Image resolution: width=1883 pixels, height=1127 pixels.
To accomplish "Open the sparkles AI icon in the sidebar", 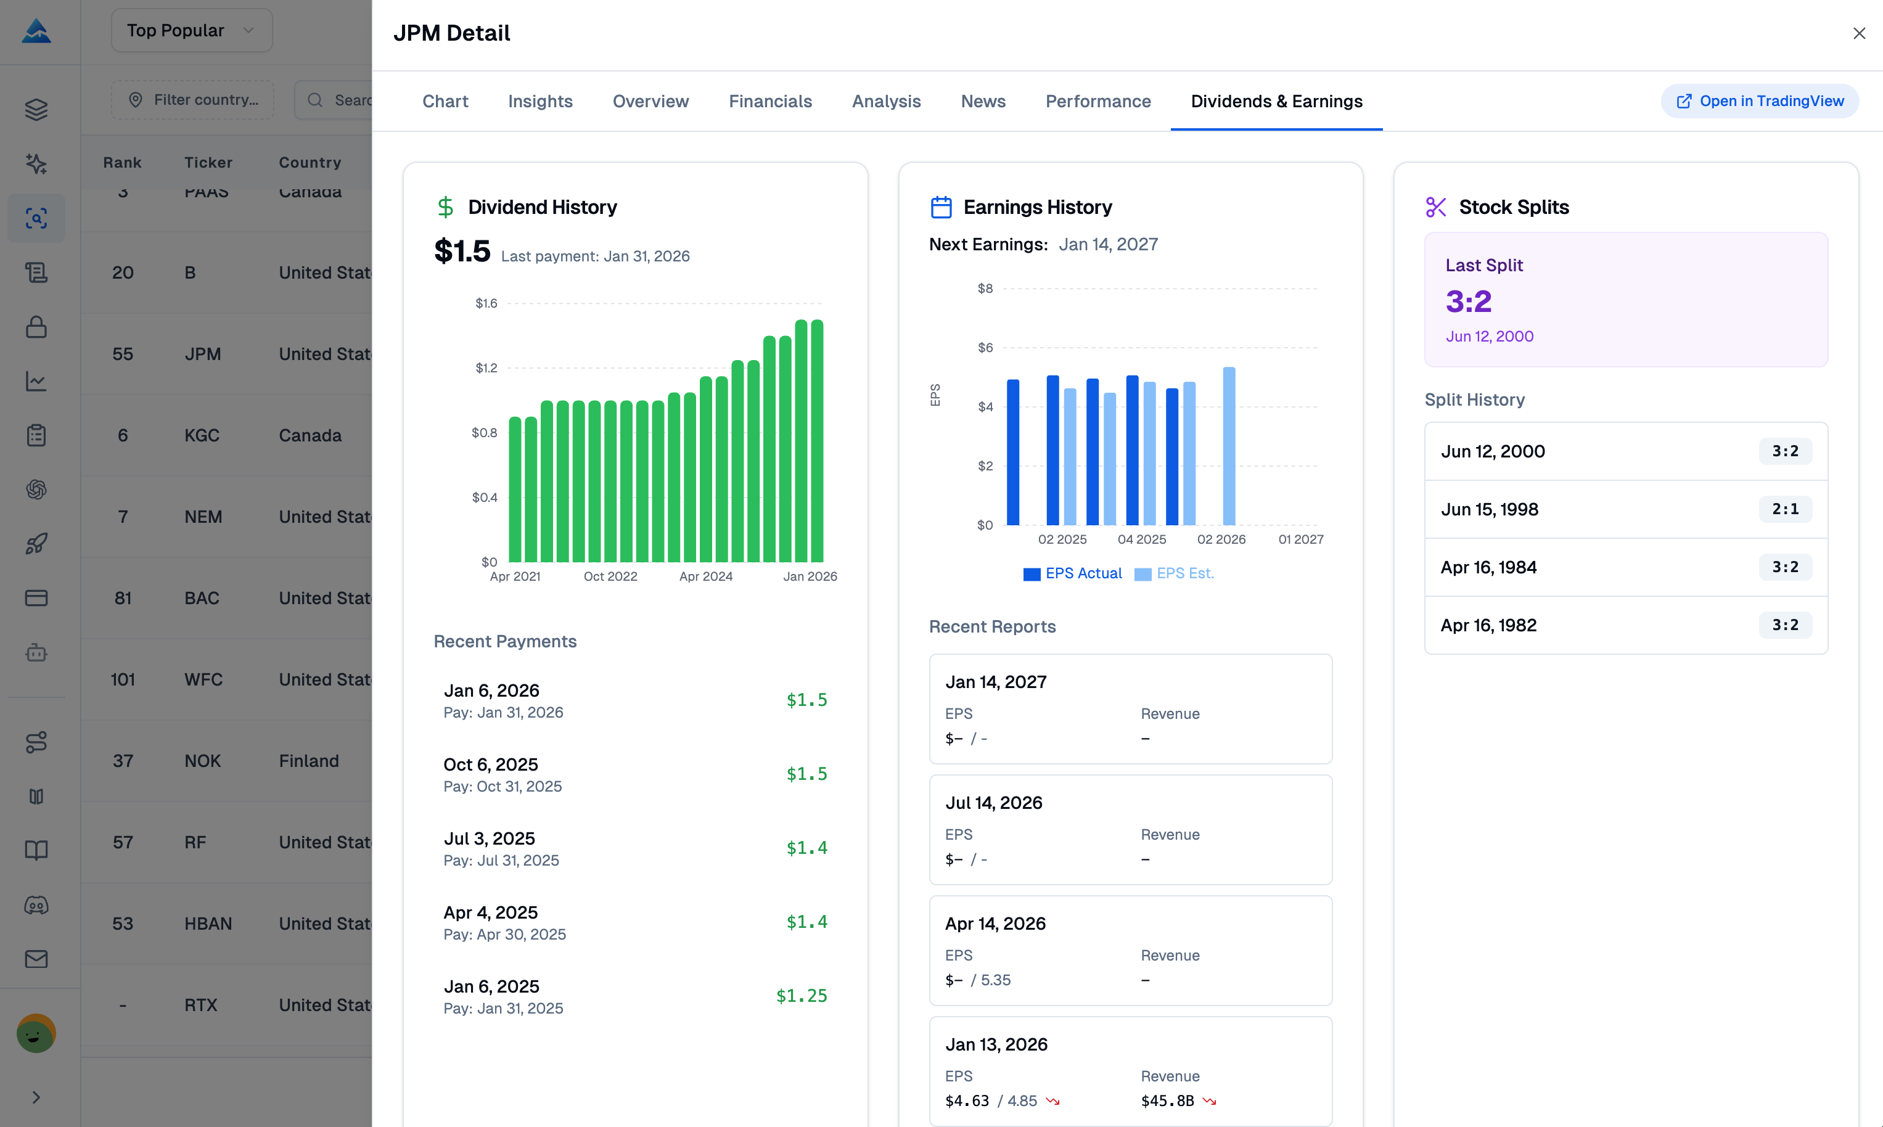I will (x=36, y=164).
